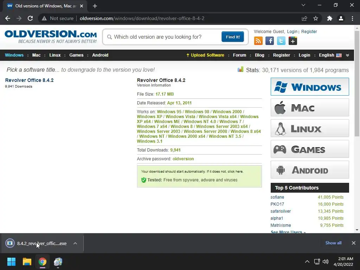Viewport: 360px width, 270px height.
Task: Click the plus share icon
Action: pos(293,41)
